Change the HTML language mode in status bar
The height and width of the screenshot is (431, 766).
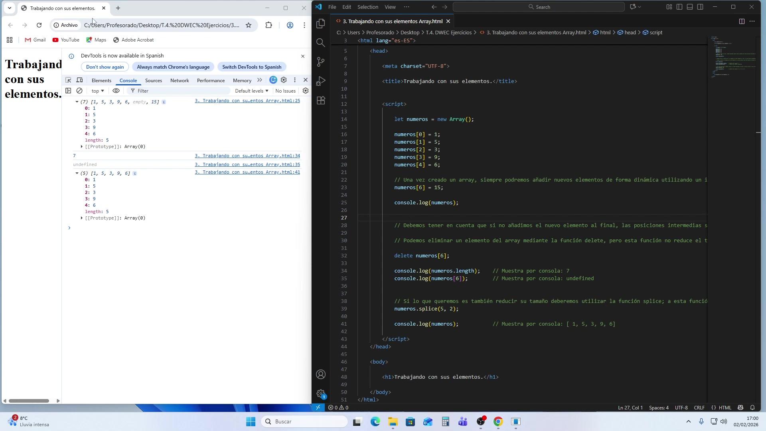point(725,407)
